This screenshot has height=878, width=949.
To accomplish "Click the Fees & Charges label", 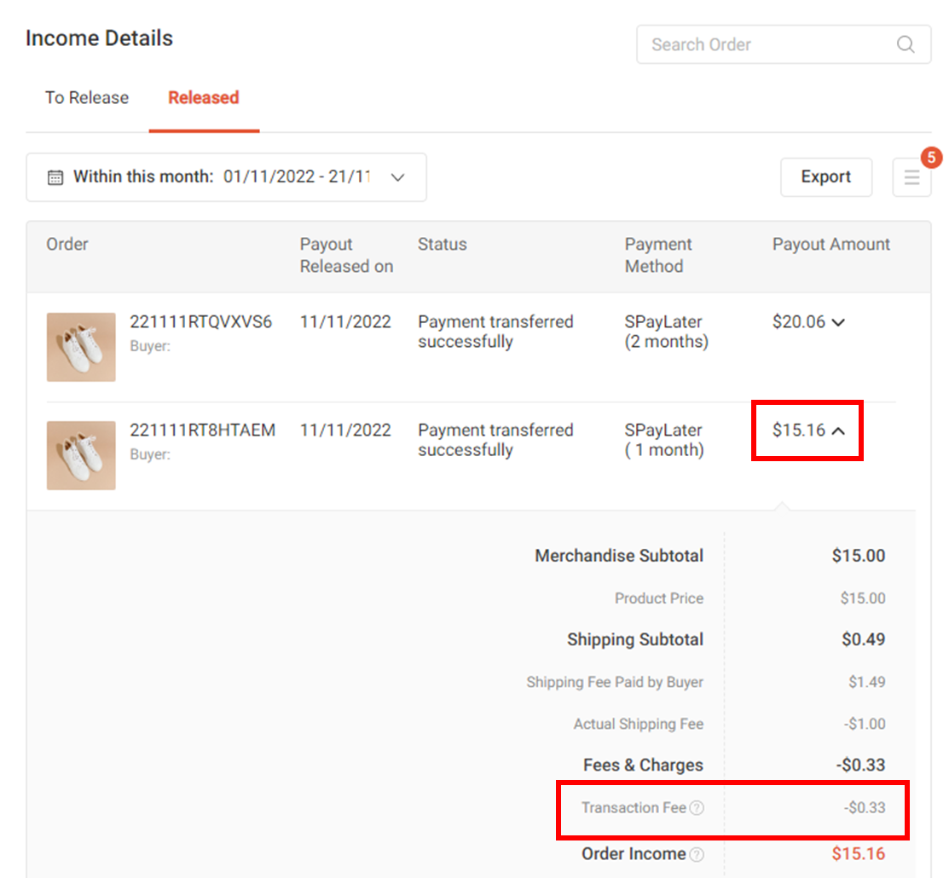I will pos(644,765).
